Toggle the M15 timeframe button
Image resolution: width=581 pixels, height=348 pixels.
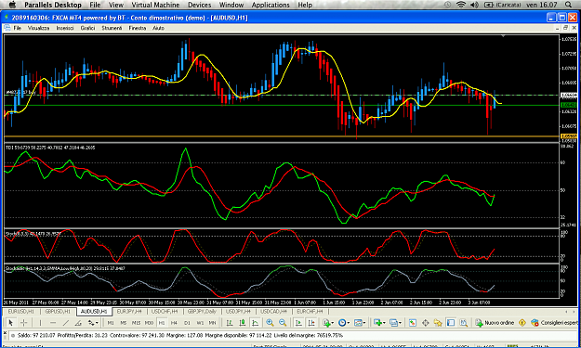pyautogui.click(x=136, y=323)
